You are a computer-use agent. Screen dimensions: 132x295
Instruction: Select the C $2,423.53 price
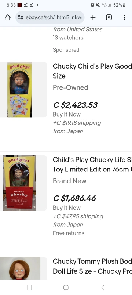point(75,105)
